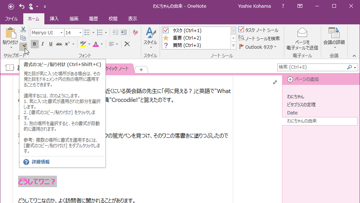
Task: Toggle Bold formatting
Action: pyautogui.click(x=34, y=44)
